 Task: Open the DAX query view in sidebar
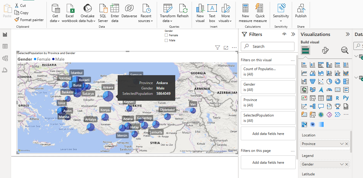pos(5,70)
